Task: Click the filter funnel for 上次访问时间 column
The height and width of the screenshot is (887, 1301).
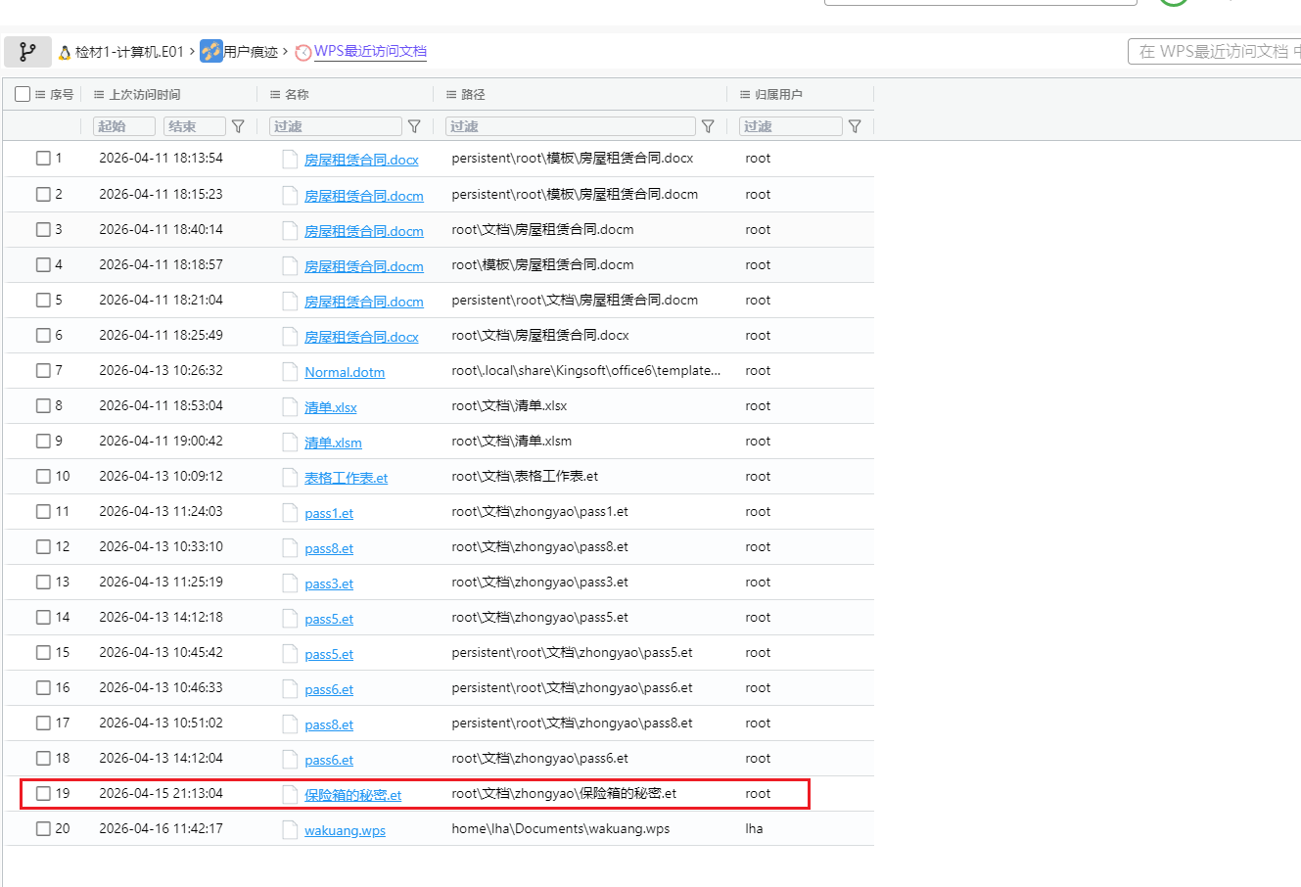Action: 238,126
